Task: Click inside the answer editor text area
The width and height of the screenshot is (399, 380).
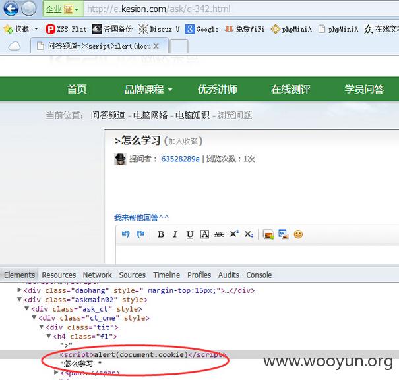Action: coord(257,254)
